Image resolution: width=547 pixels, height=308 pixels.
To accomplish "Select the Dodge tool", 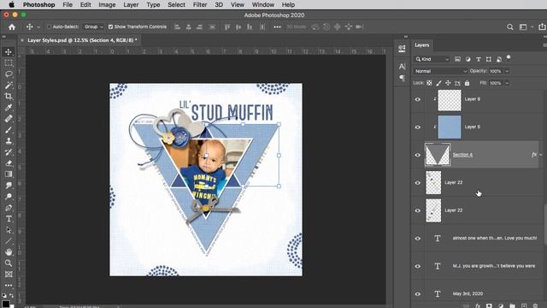I will tap(9, 197).
